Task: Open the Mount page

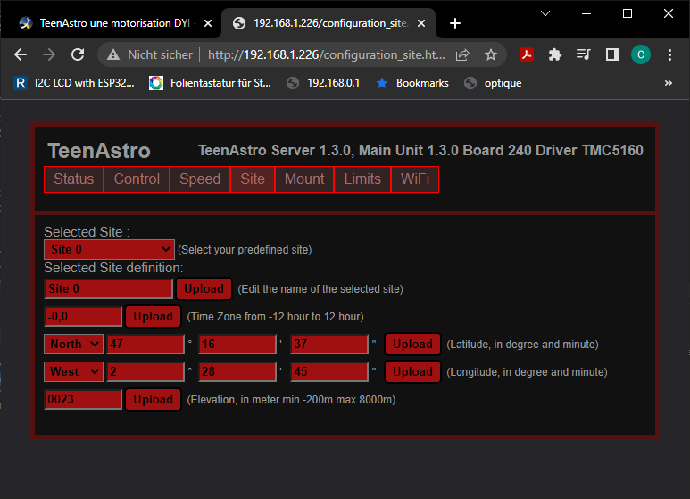Action: [304, 179]
